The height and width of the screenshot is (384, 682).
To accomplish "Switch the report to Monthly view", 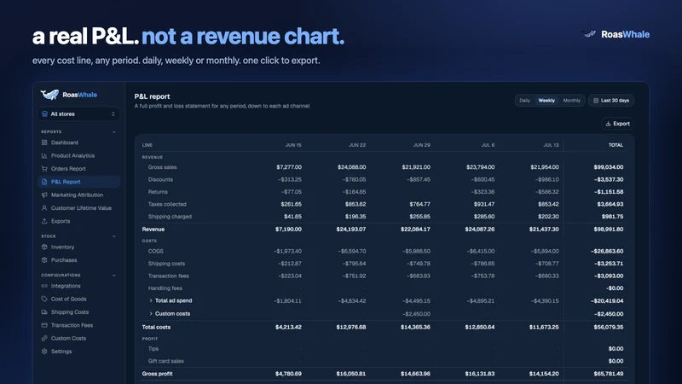I will click(x=571, y=101).
